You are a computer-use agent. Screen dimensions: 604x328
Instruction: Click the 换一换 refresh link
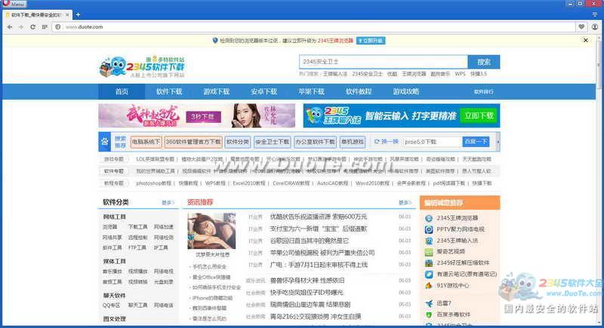387,142
